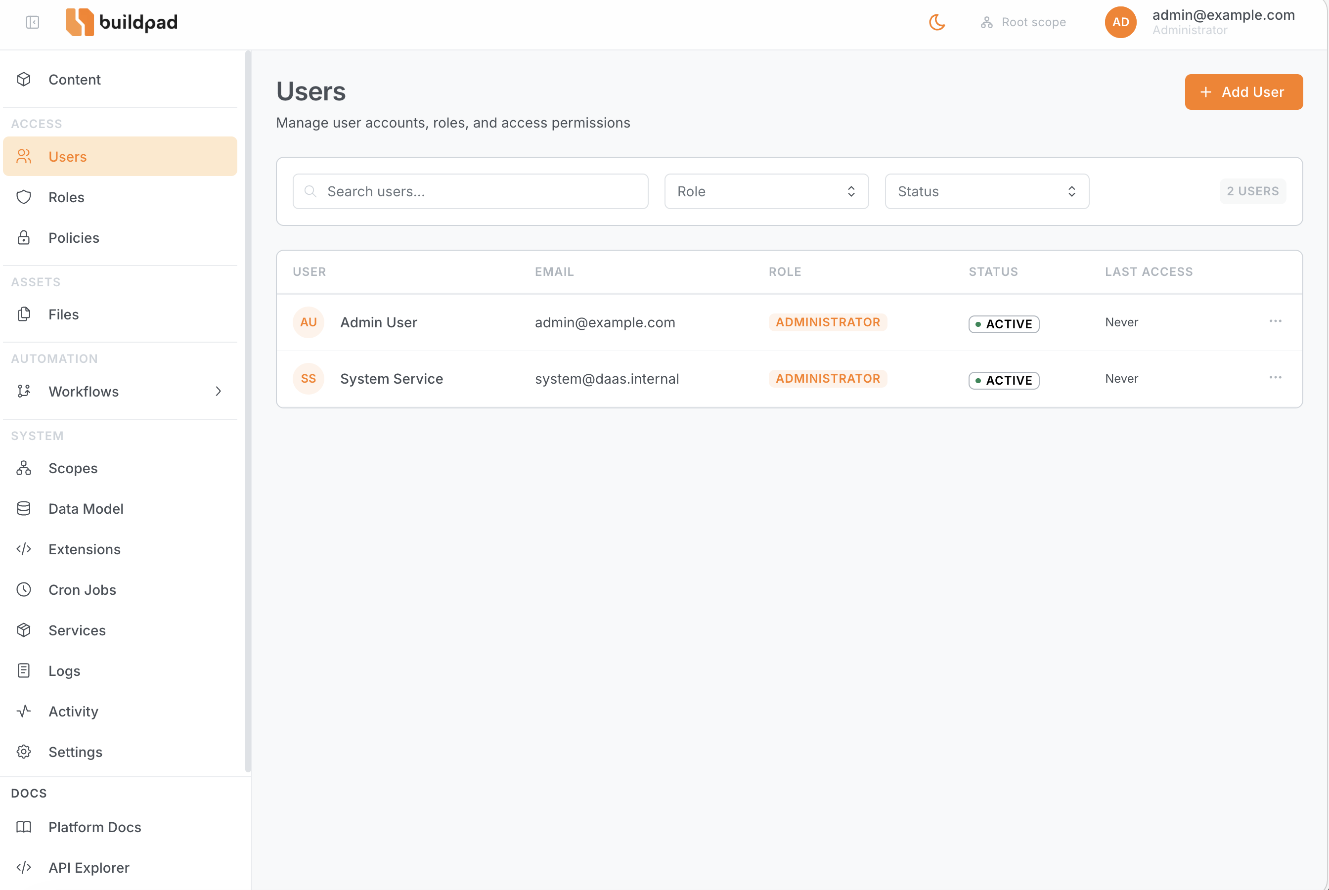Open the Policies page
The width and height of the screenshot is (1329, 890).
click(120, 237)
